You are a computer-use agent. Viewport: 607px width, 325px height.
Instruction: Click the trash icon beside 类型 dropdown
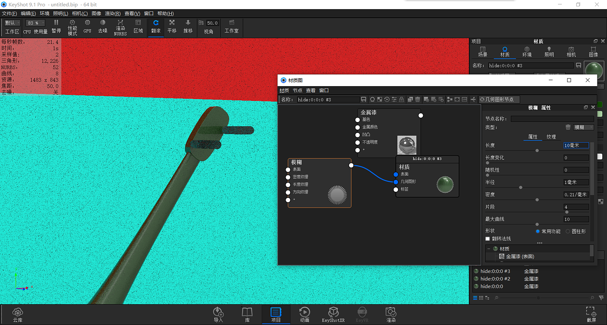tap(568, 127)
